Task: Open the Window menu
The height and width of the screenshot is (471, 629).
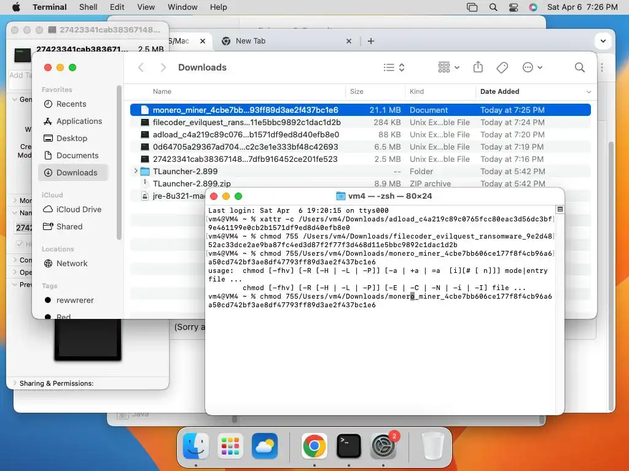Action: click(x=182, y=7)
